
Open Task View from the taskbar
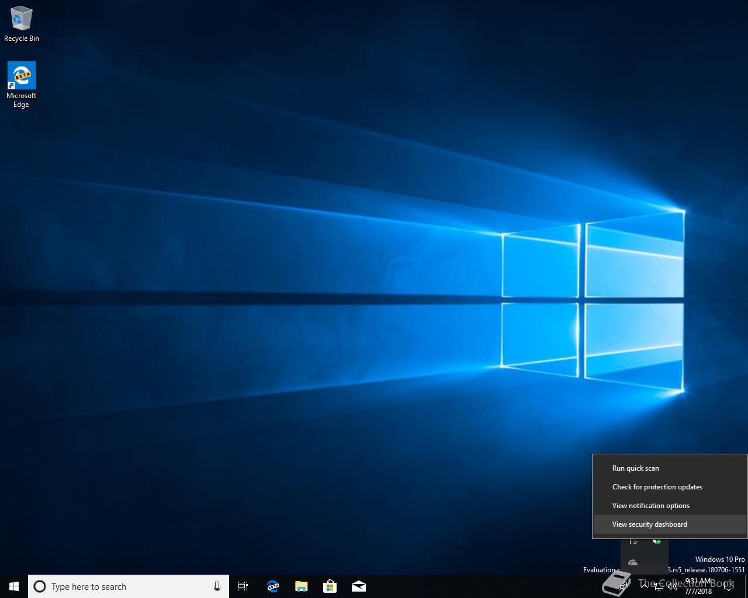[x=243, y=586]
